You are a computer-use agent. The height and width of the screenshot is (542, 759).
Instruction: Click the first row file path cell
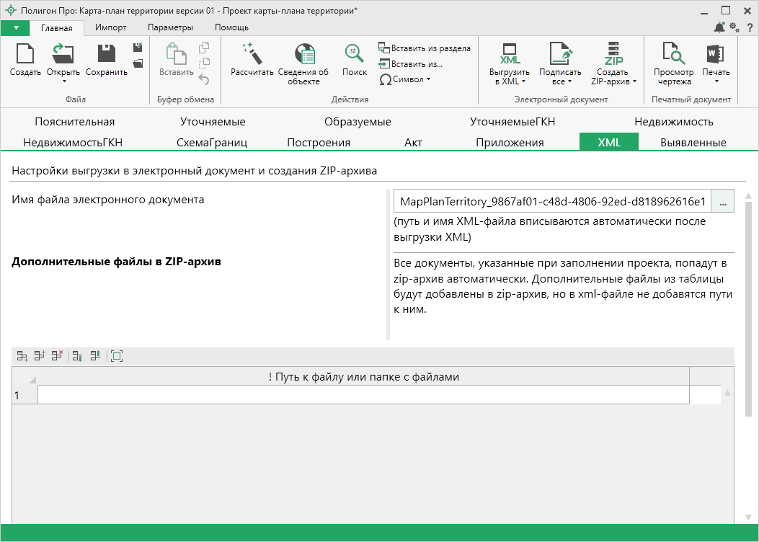coord(363,395)
